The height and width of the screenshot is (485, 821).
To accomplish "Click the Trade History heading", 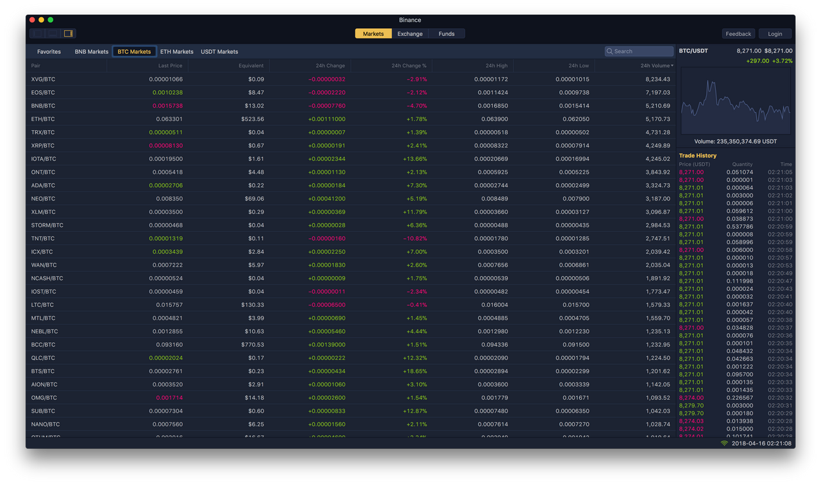I will (x=698, y=156).
